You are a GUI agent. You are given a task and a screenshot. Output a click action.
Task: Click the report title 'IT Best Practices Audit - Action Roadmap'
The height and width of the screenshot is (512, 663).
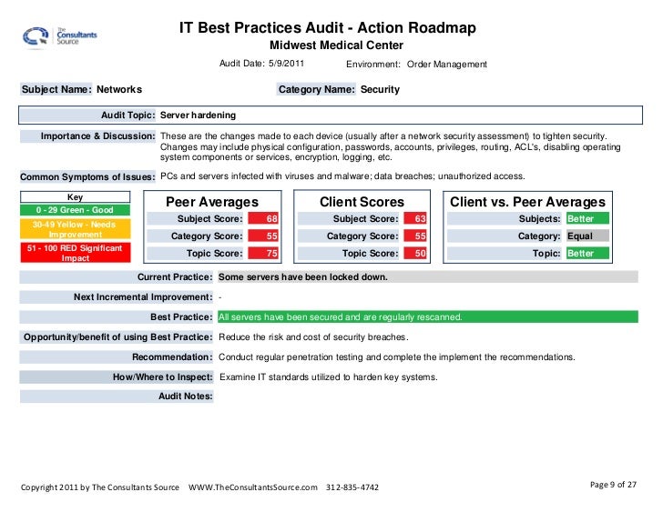click(328, 28)
